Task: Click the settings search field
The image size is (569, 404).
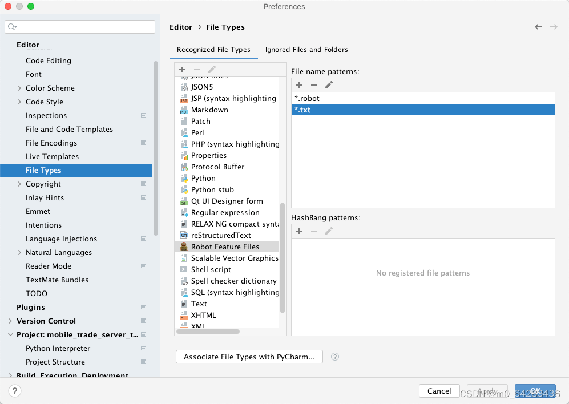Action: [79, 26]
